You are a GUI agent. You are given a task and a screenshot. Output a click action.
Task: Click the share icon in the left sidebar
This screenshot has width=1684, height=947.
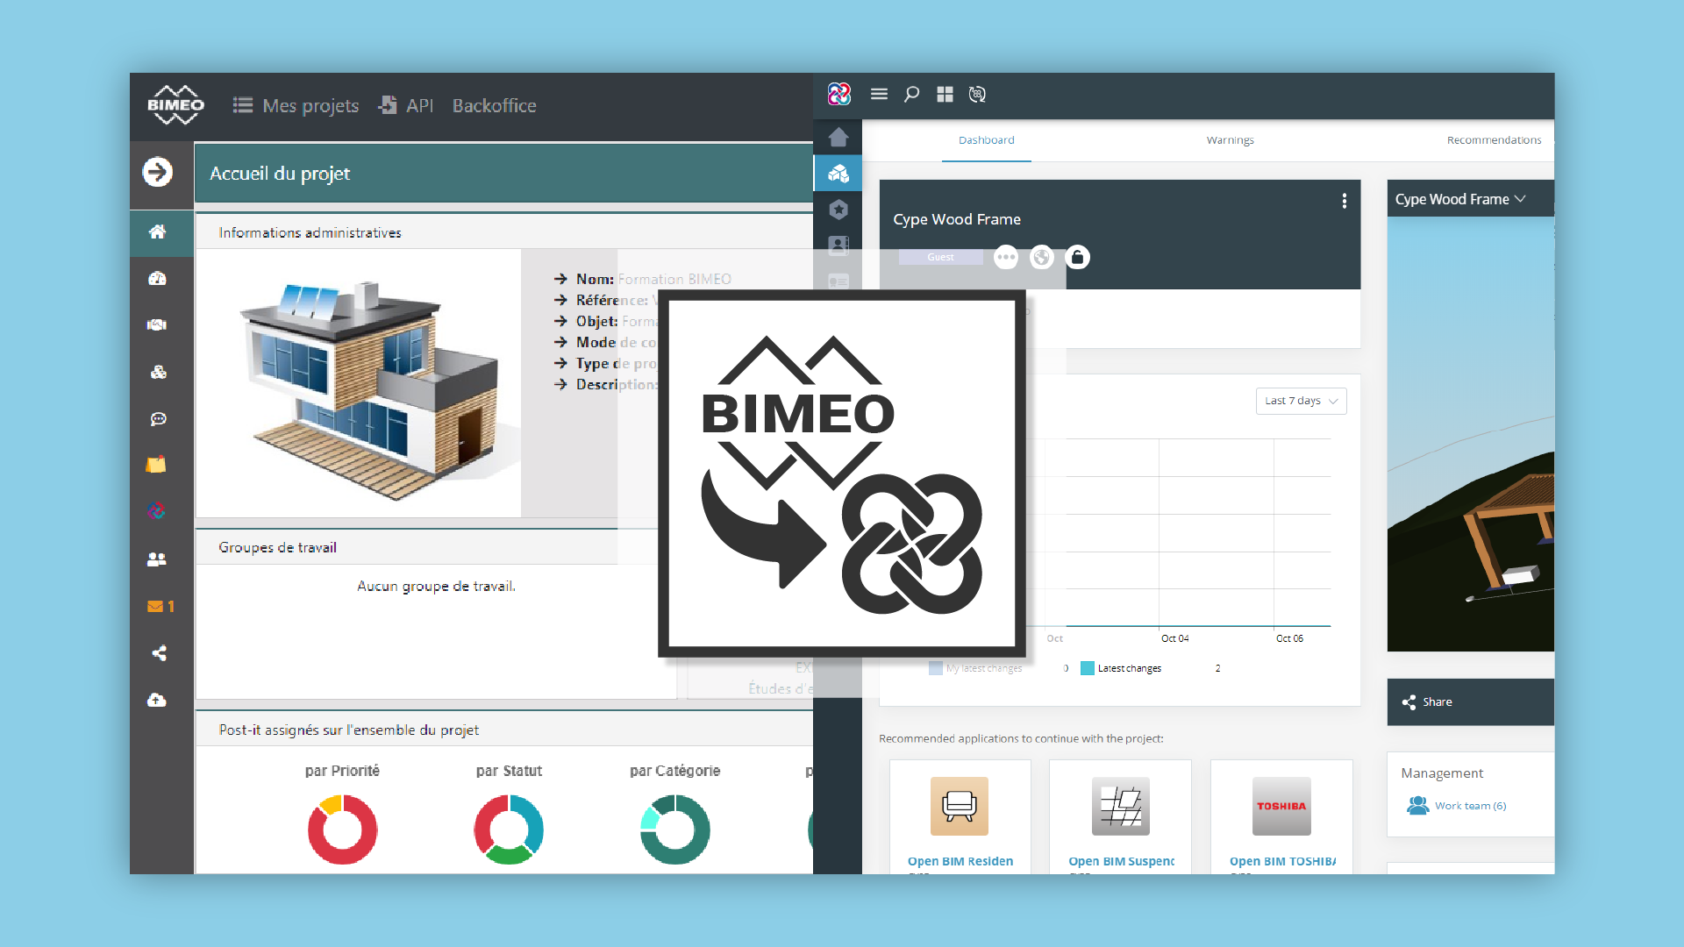pyautogui.click(x=159, y=652)
